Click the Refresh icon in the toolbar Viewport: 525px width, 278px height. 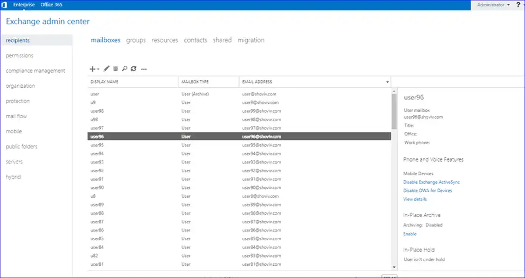[x=133, y=69]
